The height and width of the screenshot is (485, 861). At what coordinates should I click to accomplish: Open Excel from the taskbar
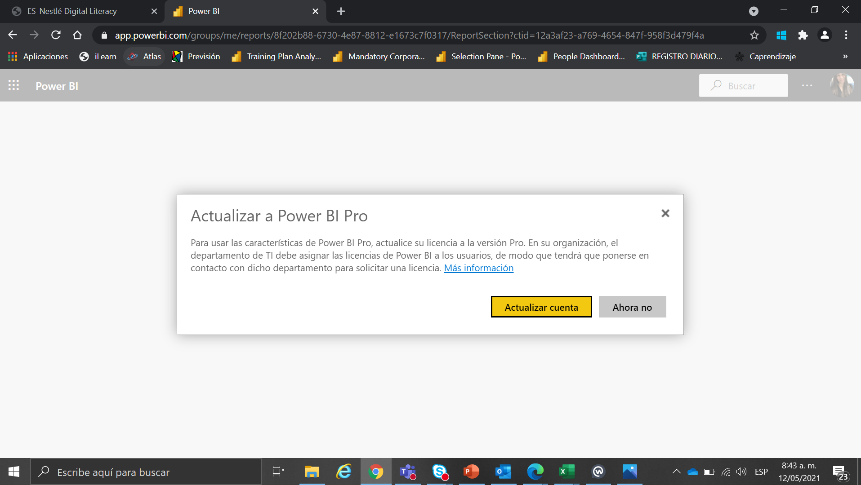[567, 472]
